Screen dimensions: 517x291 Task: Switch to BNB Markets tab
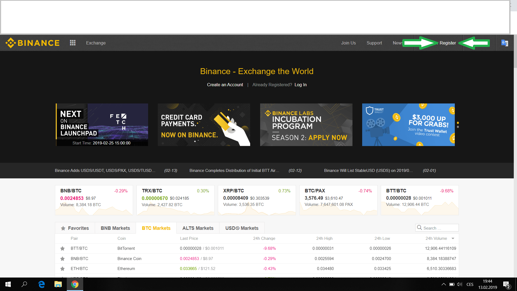pyautogui.click(x=115, y=228)
